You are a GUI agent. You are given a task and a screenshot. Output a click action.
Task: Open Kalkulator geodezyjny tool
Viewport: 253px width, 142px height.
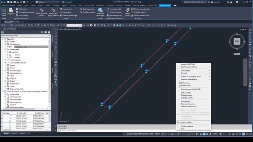click(x=100, y=12)
